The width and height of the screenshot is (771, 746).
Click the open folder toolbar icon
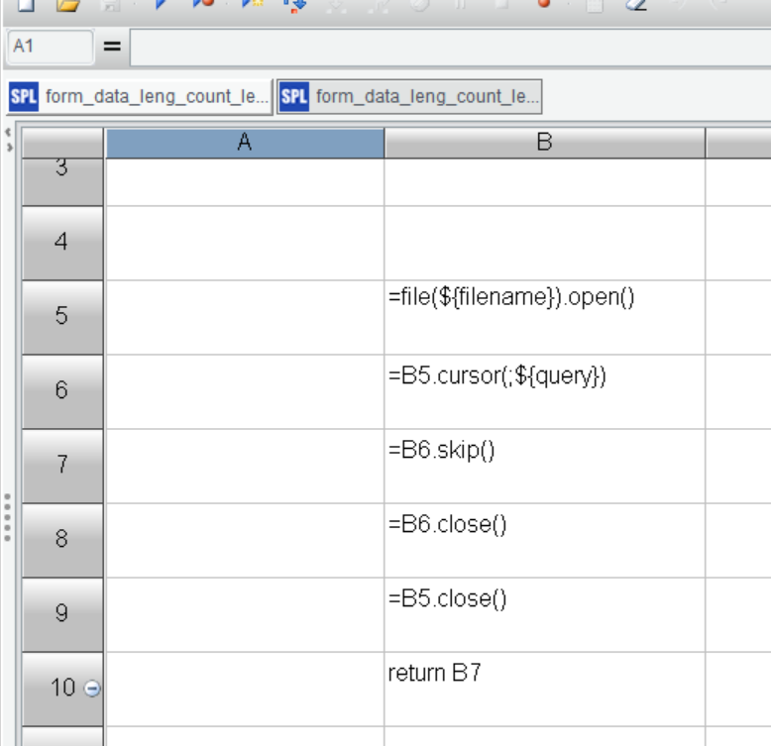pyautogui.click(x=67, y=5)
